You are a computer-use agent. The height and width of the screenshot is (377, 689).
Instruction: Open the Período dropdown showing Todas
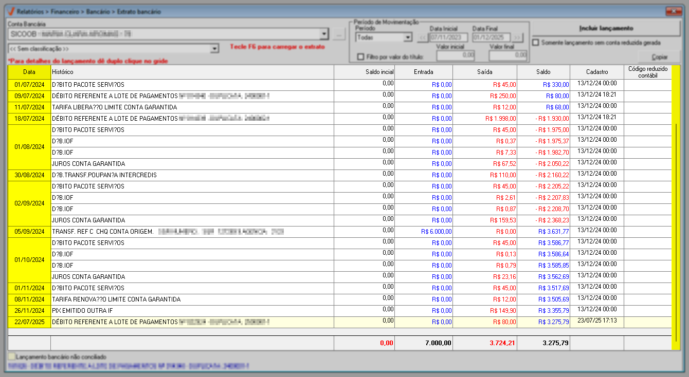[407, 37]
